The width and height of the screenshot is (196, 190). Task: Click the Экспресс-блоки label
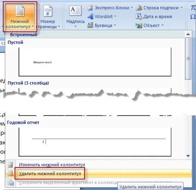point(112,8)
